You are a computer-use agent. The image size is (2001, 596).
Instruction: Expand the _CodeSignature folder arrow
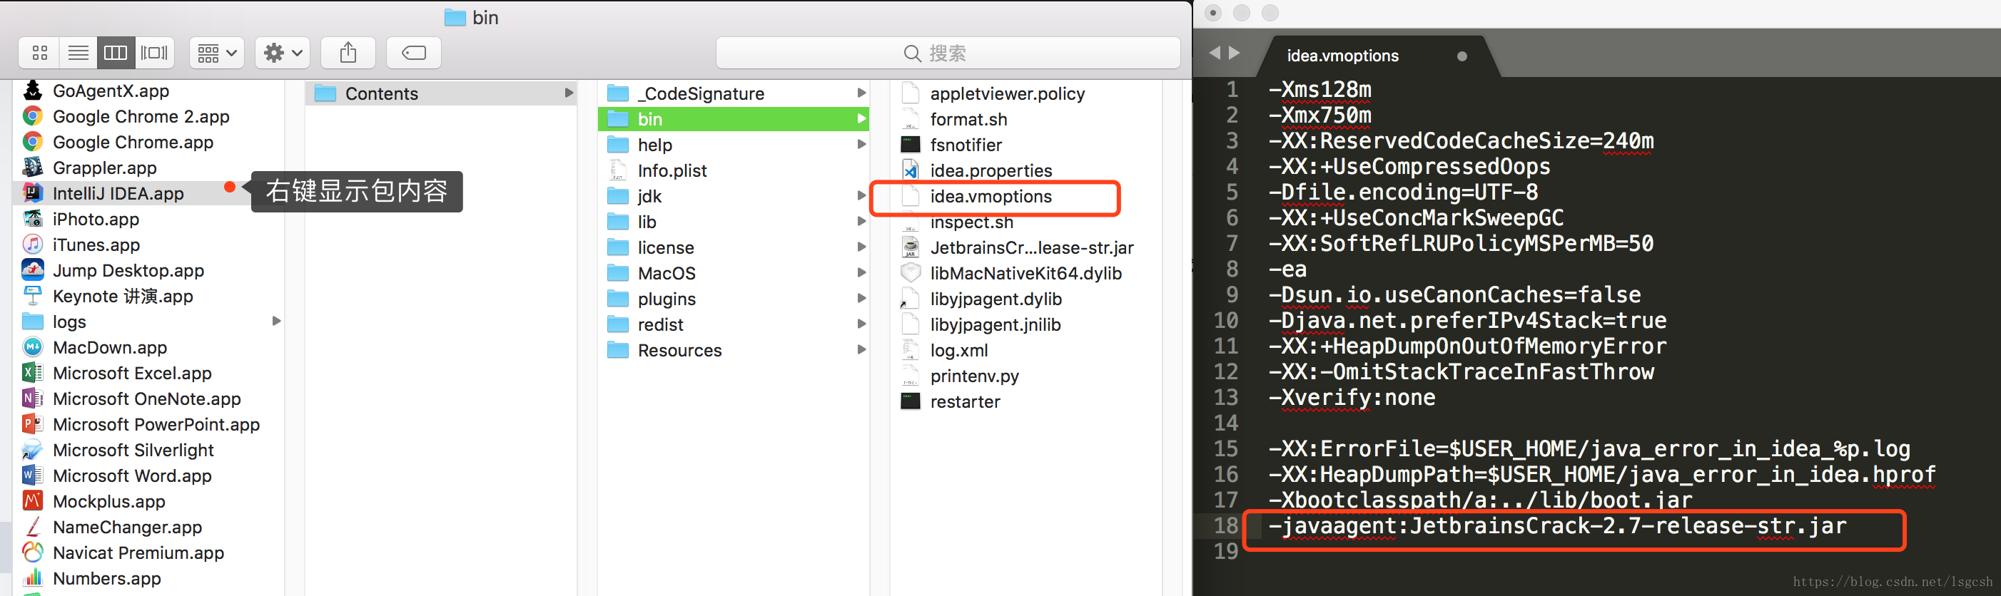click(x=861, y=93)
